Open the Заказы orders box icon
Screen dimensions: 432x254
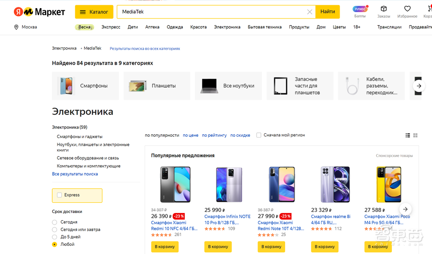click(x=383, y=9)
